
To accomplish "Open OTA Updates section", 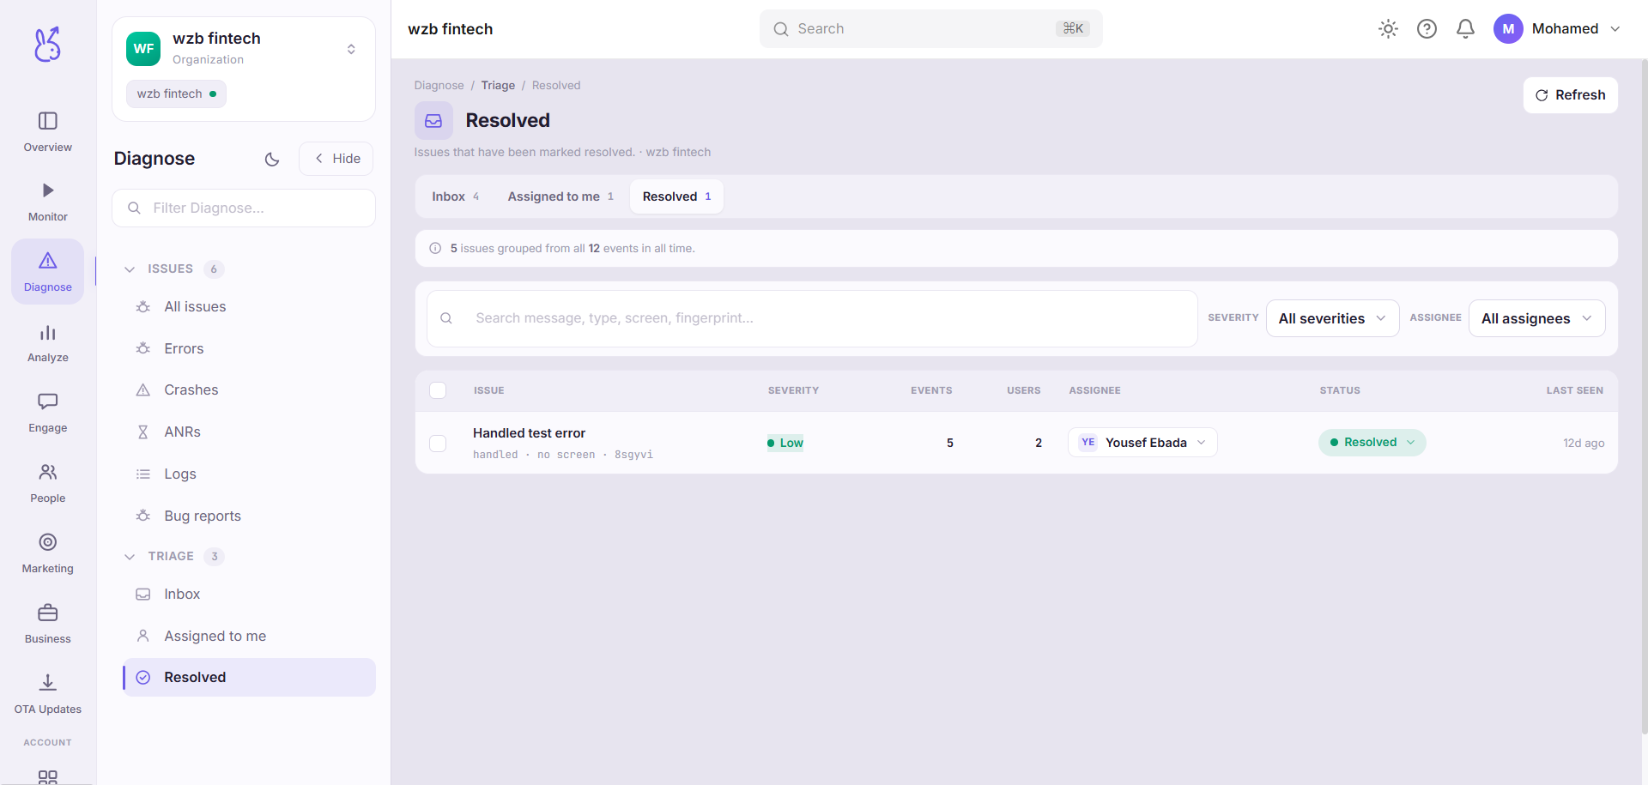I will point(48,694).
